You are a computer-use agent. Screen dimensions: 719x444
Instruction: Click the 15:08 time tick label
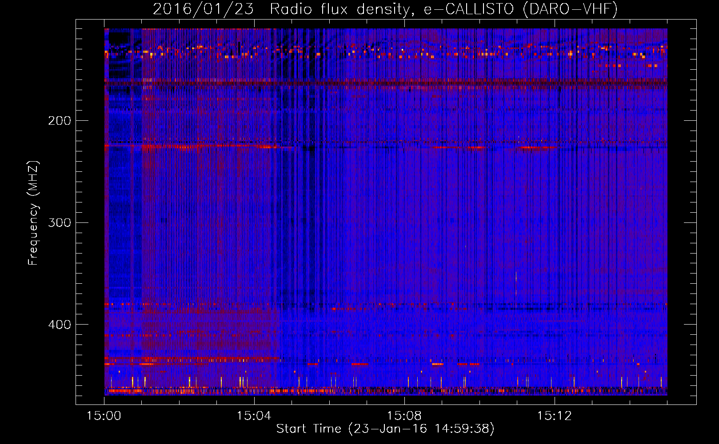click(404, 416)
